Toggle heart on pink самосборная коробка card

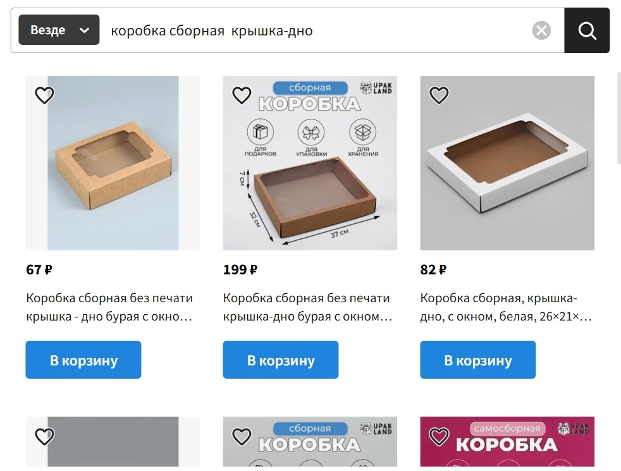pos(439,436)
